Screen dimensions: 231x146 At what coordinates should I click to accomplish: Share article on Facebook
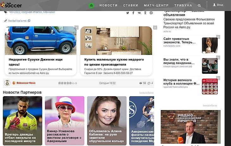point(133,13)
